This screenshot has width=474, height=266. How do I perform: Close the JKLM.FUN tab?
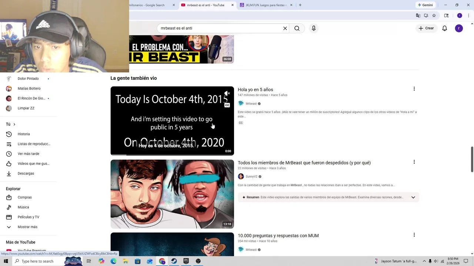coord(291,5)
